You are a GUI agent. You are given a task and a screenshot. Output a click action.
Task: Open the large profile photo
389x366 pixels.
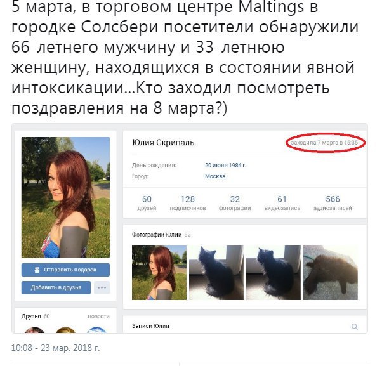pos(65,197)
